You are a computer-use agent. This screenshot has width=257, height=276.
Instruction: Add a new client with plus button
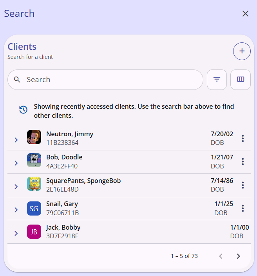(x=242, y=51)
